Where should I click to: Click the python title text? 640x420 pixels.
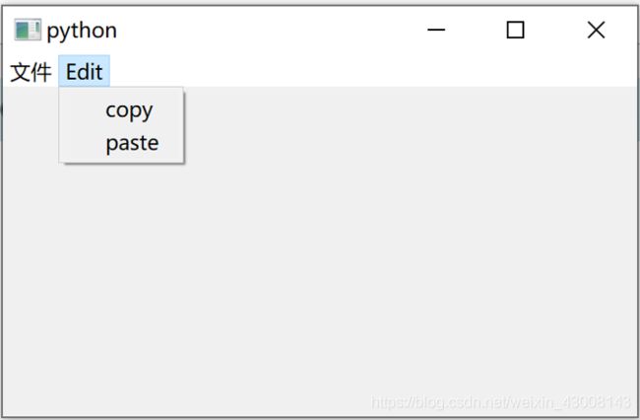coord(82,31)
